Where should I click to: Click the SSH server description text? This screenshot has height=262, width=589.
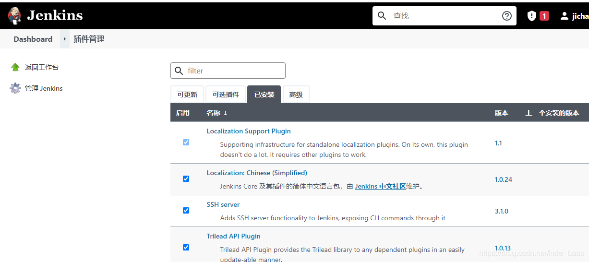pos(333,218)
